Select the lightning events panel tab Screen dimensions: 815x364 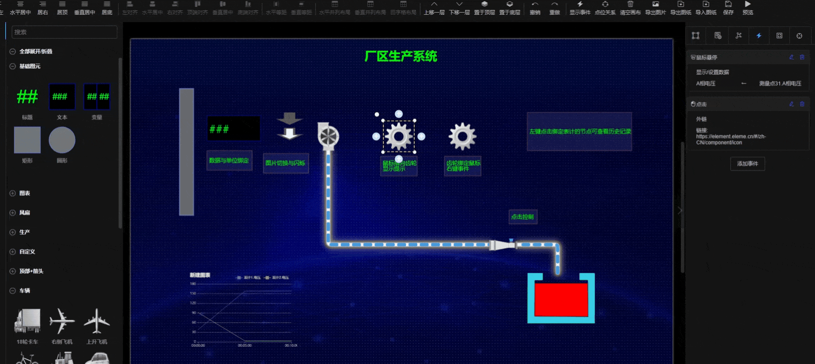tap(759, 36)
